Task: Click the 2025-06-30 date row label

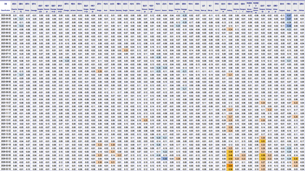Action: [6, 47]
